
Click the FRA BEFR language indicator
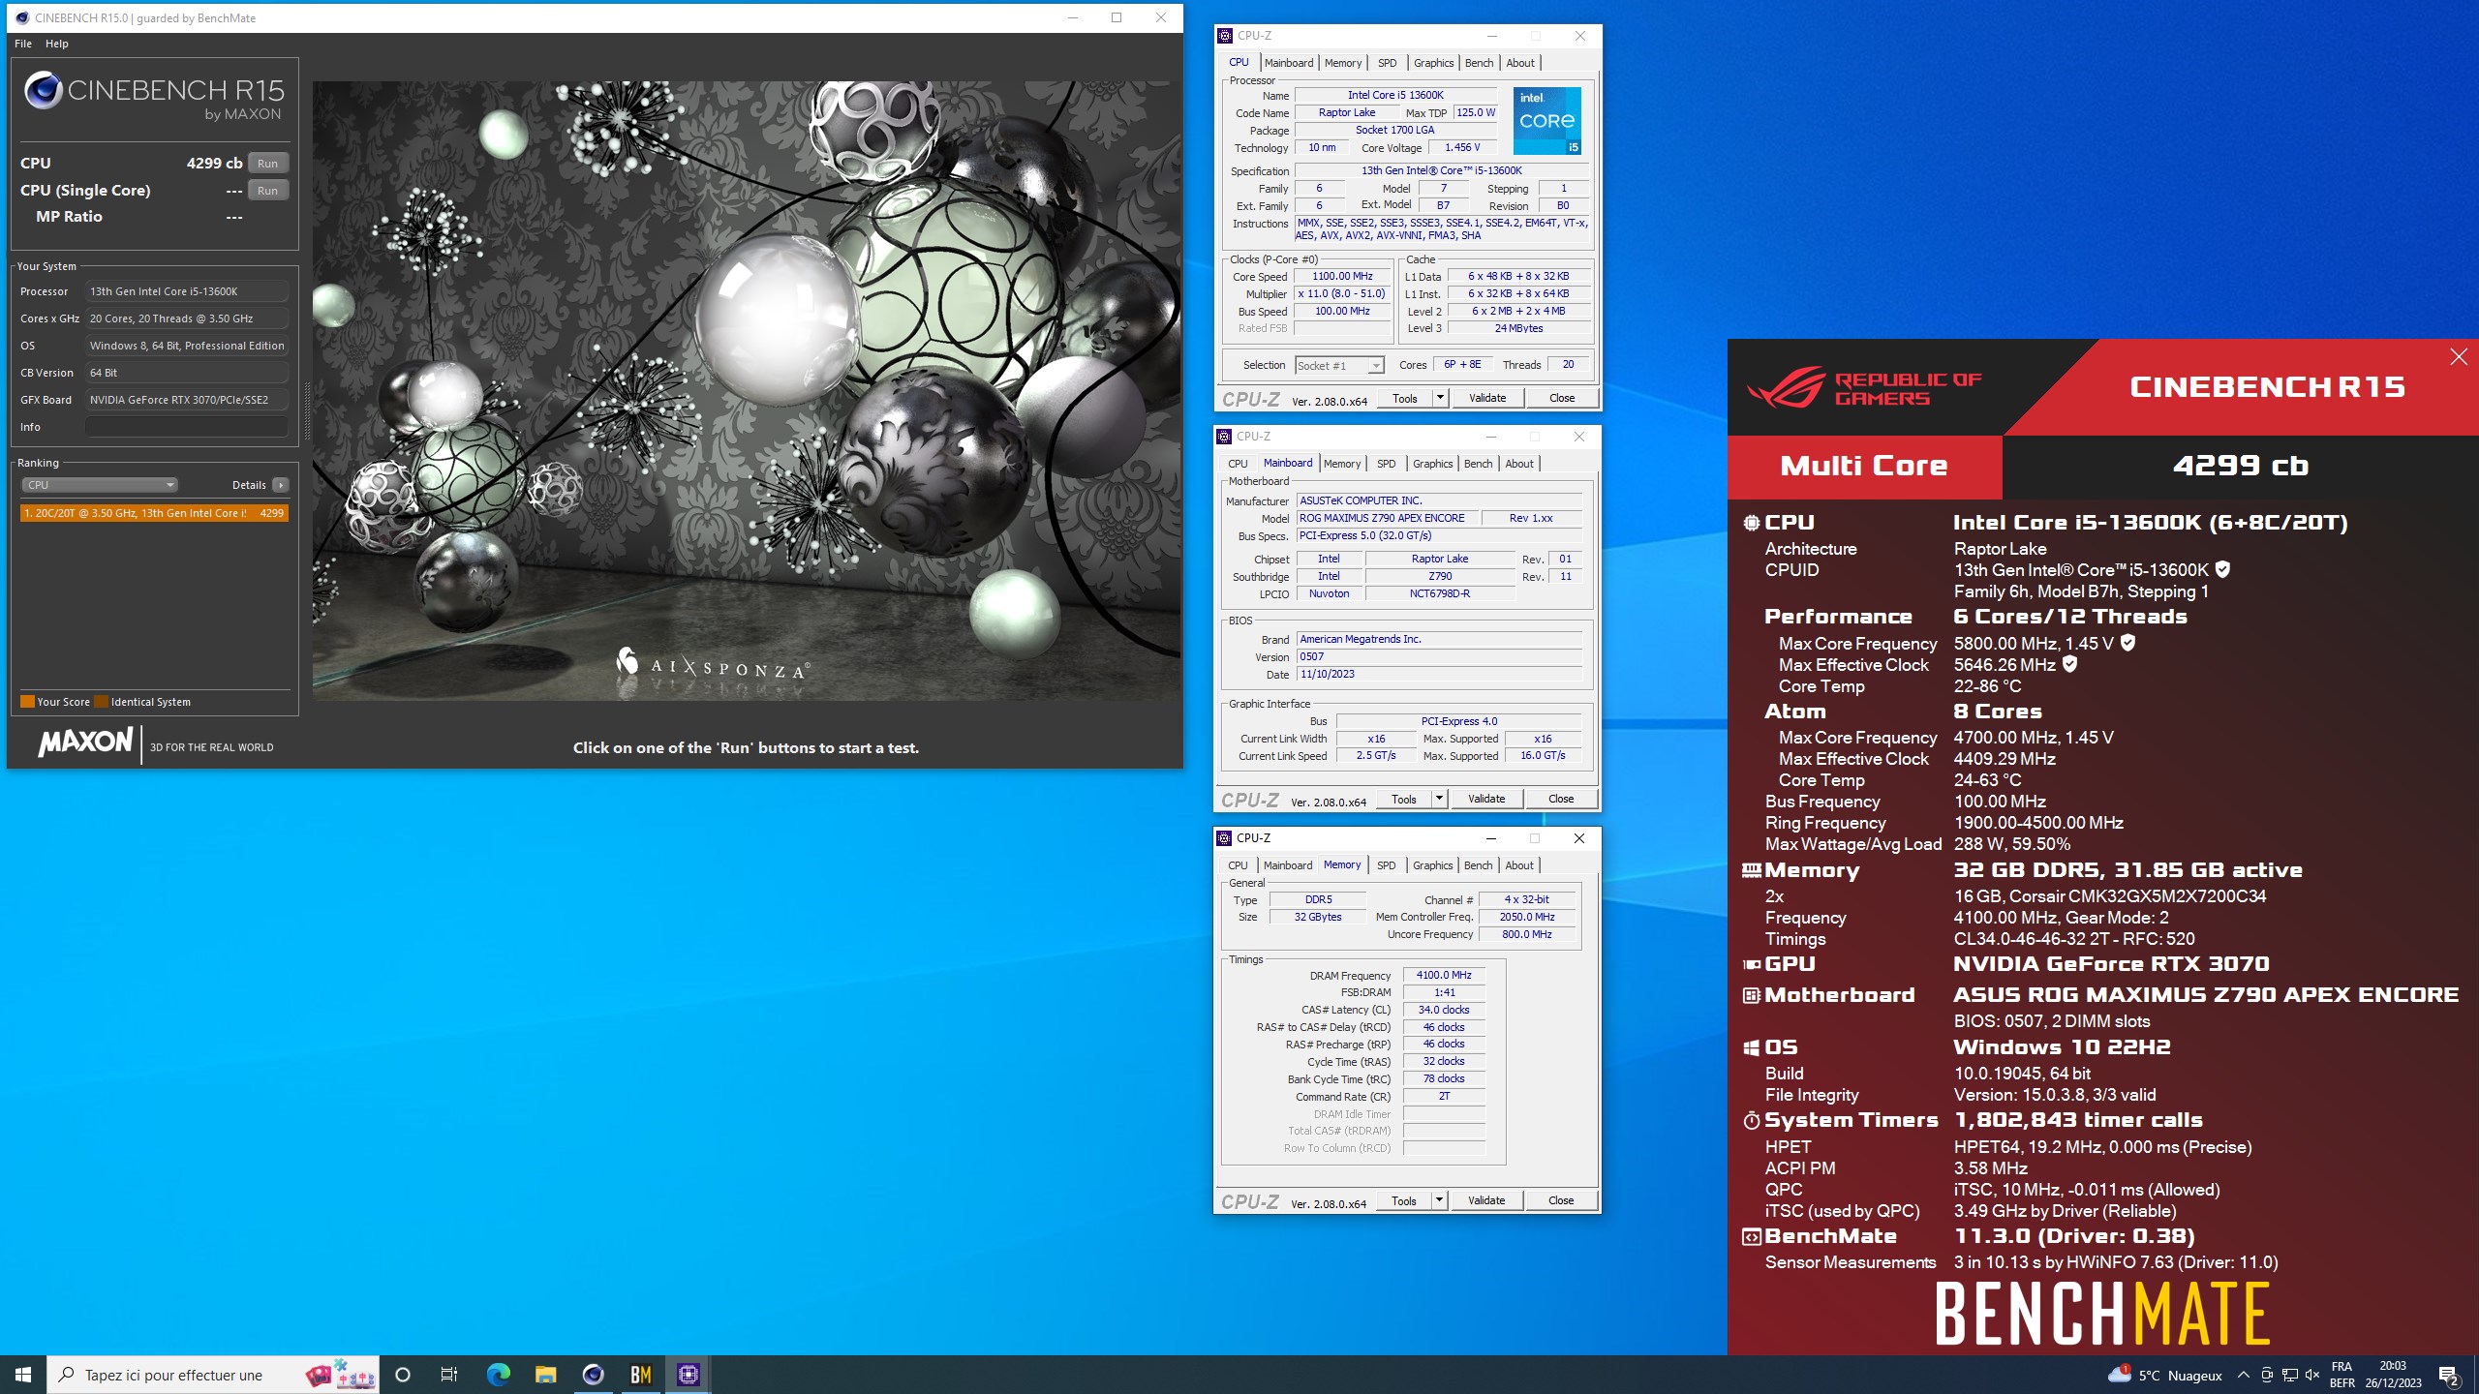[x=2341, y=1375]
